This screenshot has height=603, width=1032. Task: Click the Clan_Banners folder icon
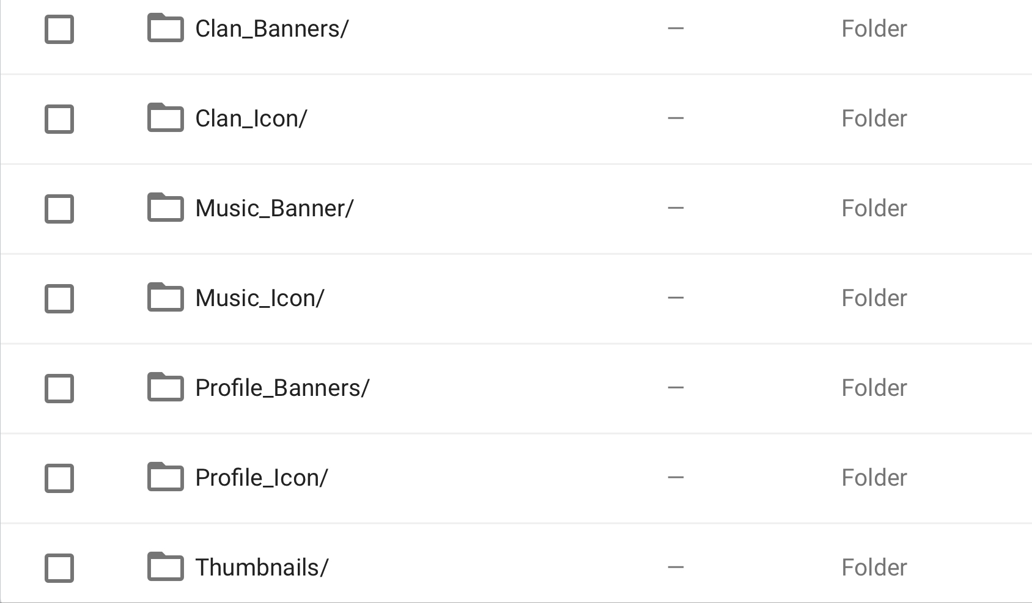point(165,28)
